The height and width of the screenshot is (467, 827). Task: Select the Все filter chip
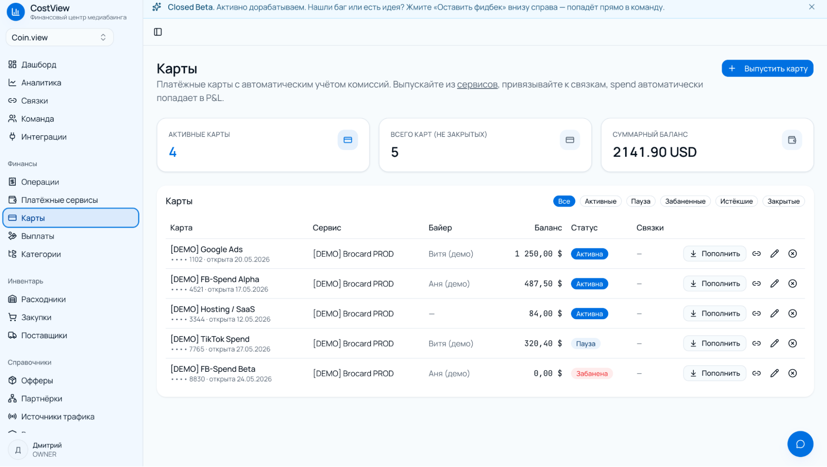click(x=564, y=201)
